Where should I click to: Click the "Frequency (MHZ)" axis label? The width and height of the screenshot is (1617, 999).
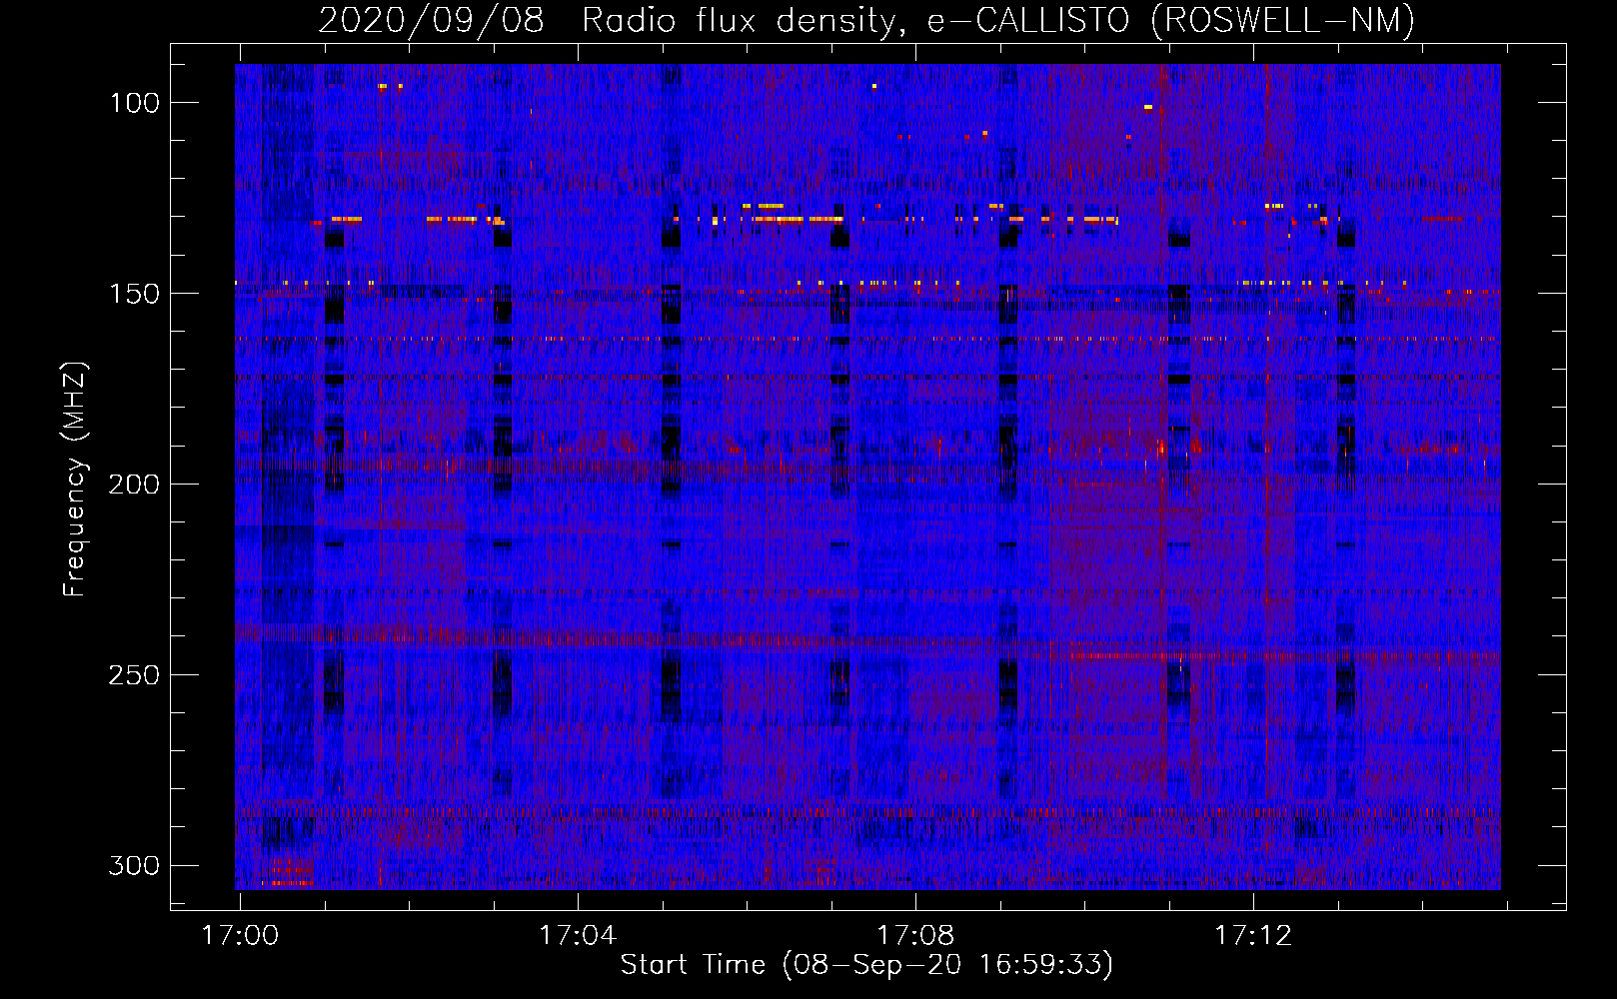tap(75, 479)
